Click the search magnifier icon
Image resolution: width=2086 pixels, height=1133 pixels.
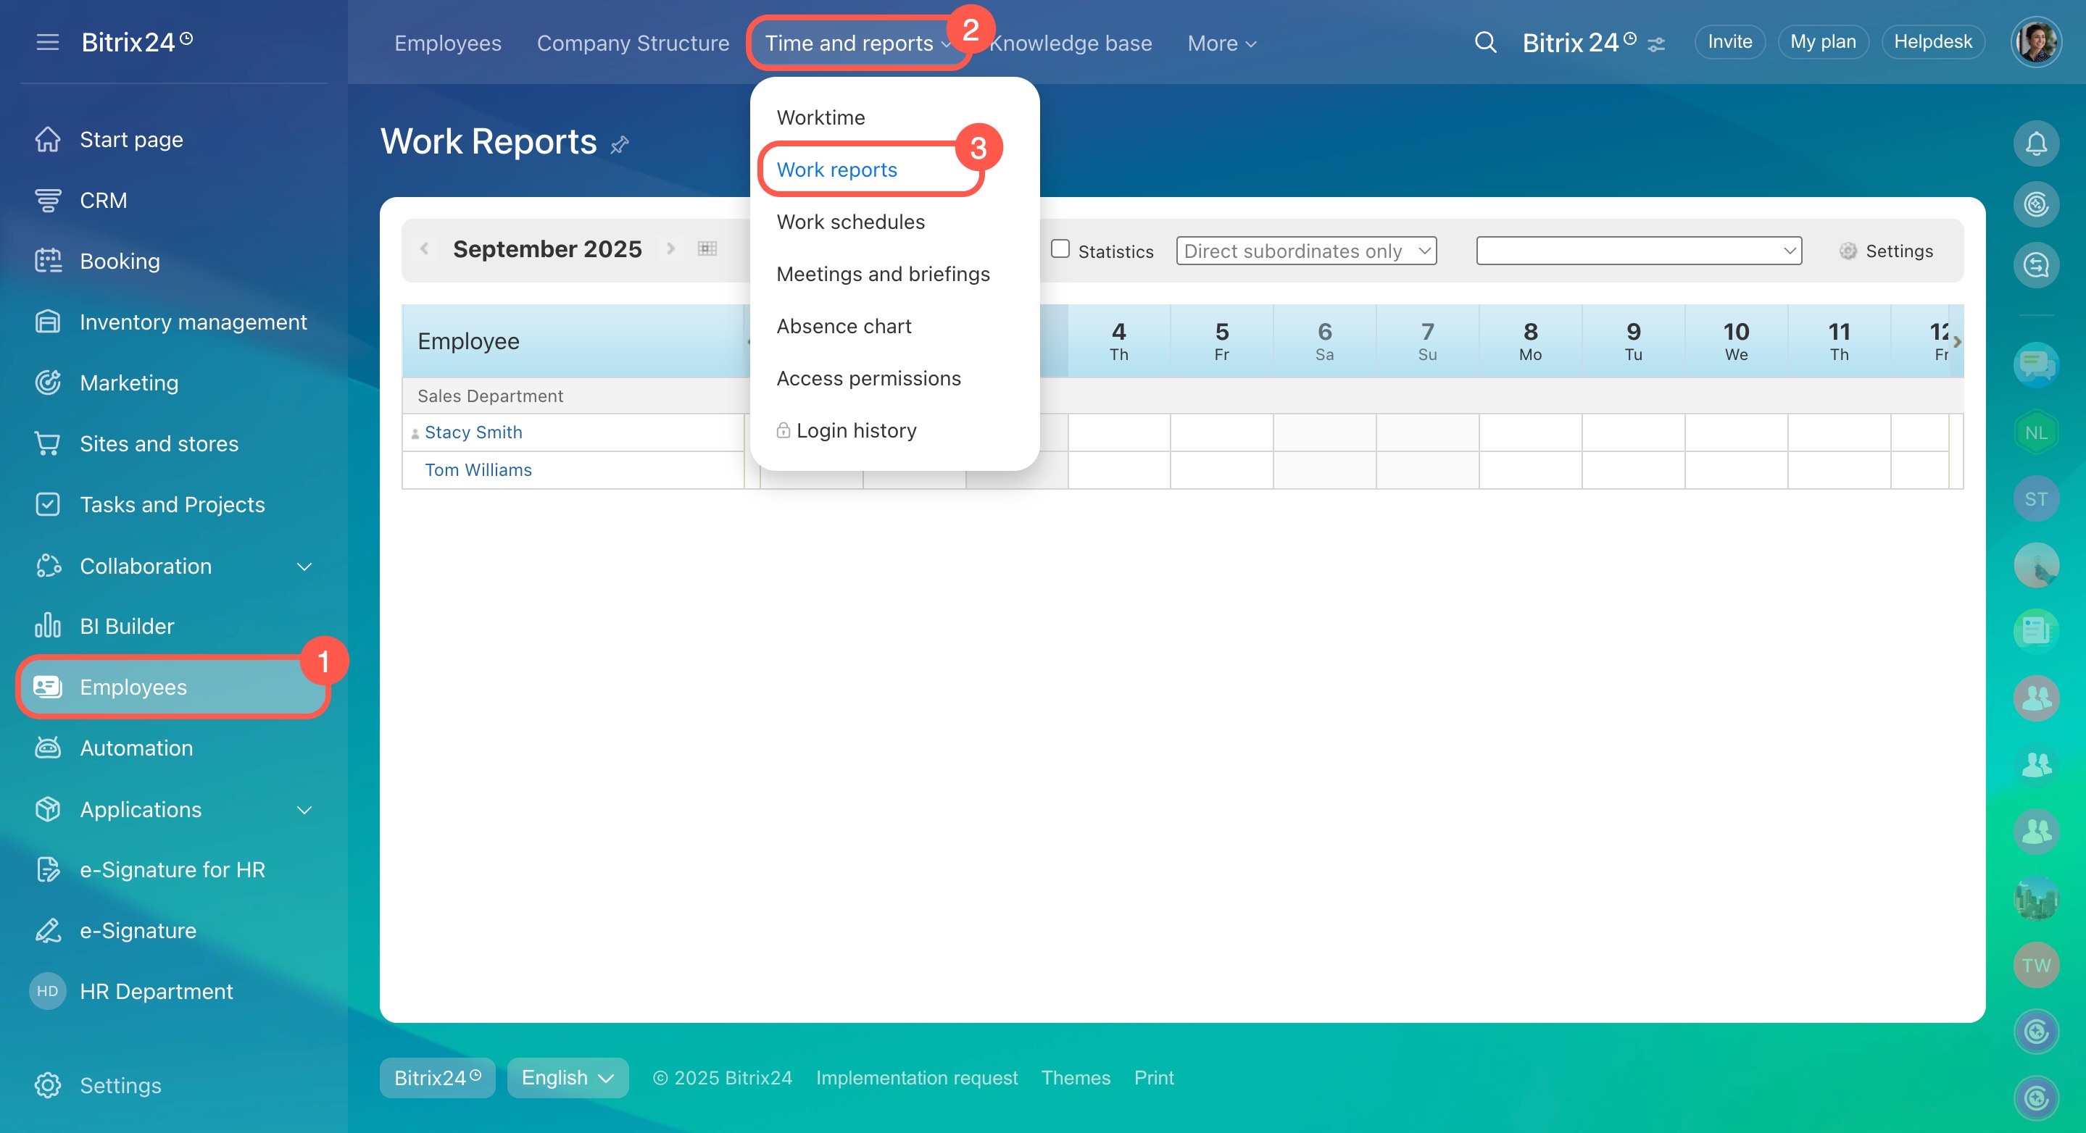(1485, 42)
